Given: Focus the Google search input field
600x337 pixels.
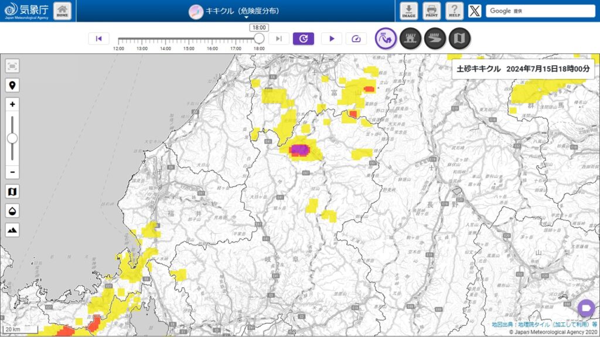Looking at the screenshot, I should click(540, 11).
